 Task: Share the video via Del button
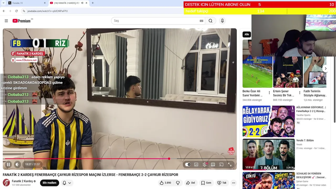[190, 183]
